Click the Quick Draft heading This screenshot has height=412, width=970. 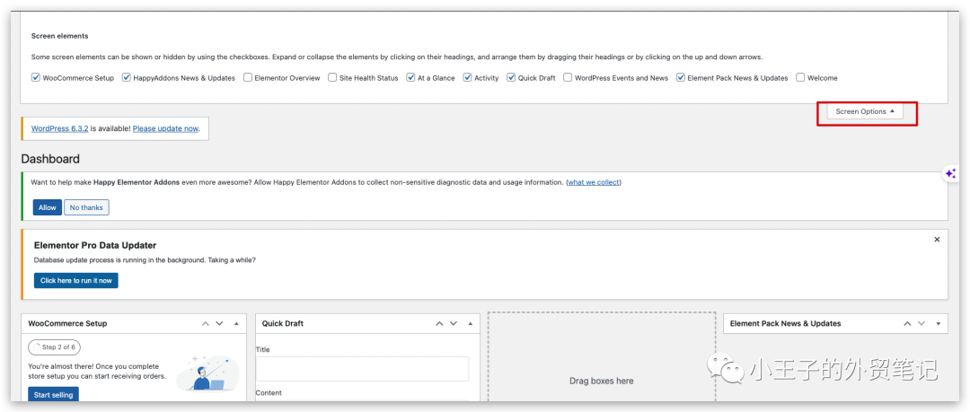pyautogui.click(x=283, y=323)
